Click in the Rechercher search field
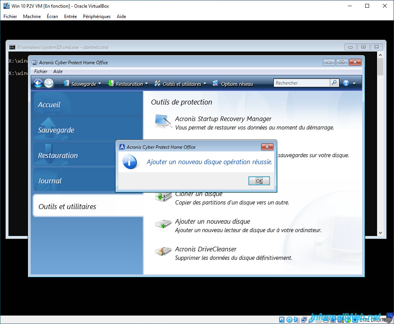The height and width of the screenshot is (324, 394). coord(301,83)
